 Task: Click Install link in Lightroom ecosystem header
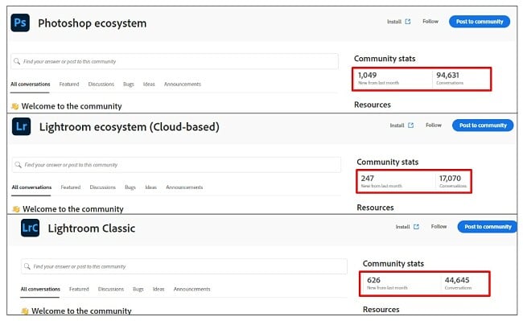click(x=397, y=126)
